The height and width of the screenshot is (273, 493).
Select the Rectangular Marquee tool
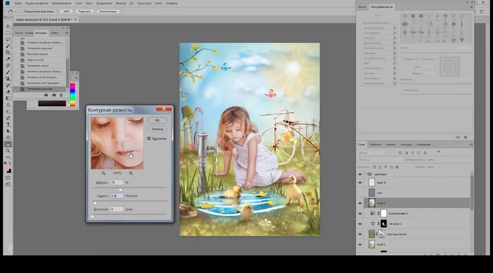point(8,33)
